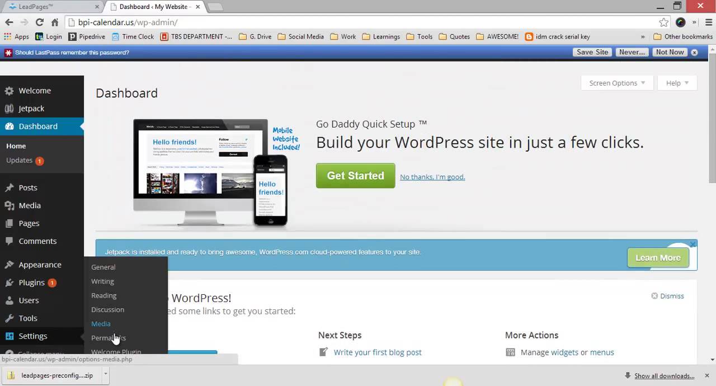Image resolution: width=716 pixels, height=386 pixels.
Task: Click the Users person icon
Action: [x=9, y=300]
